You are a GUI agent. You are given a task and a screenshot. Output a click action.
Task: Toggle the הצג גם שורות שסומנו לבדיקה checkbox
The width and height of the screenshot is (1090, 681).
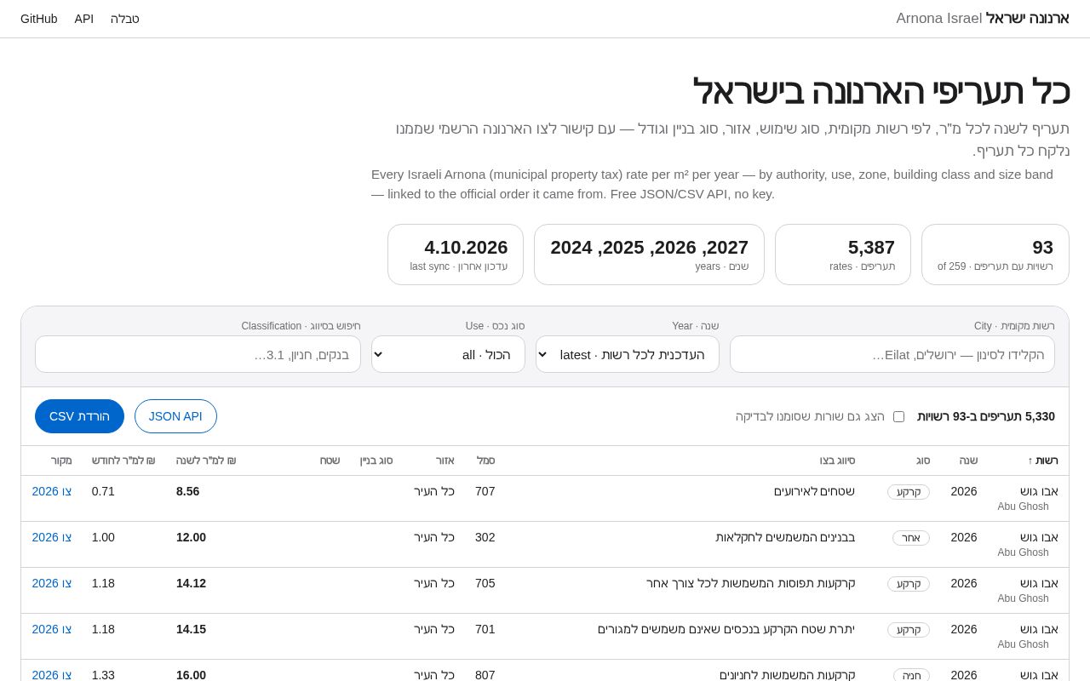tap(898, 416)
